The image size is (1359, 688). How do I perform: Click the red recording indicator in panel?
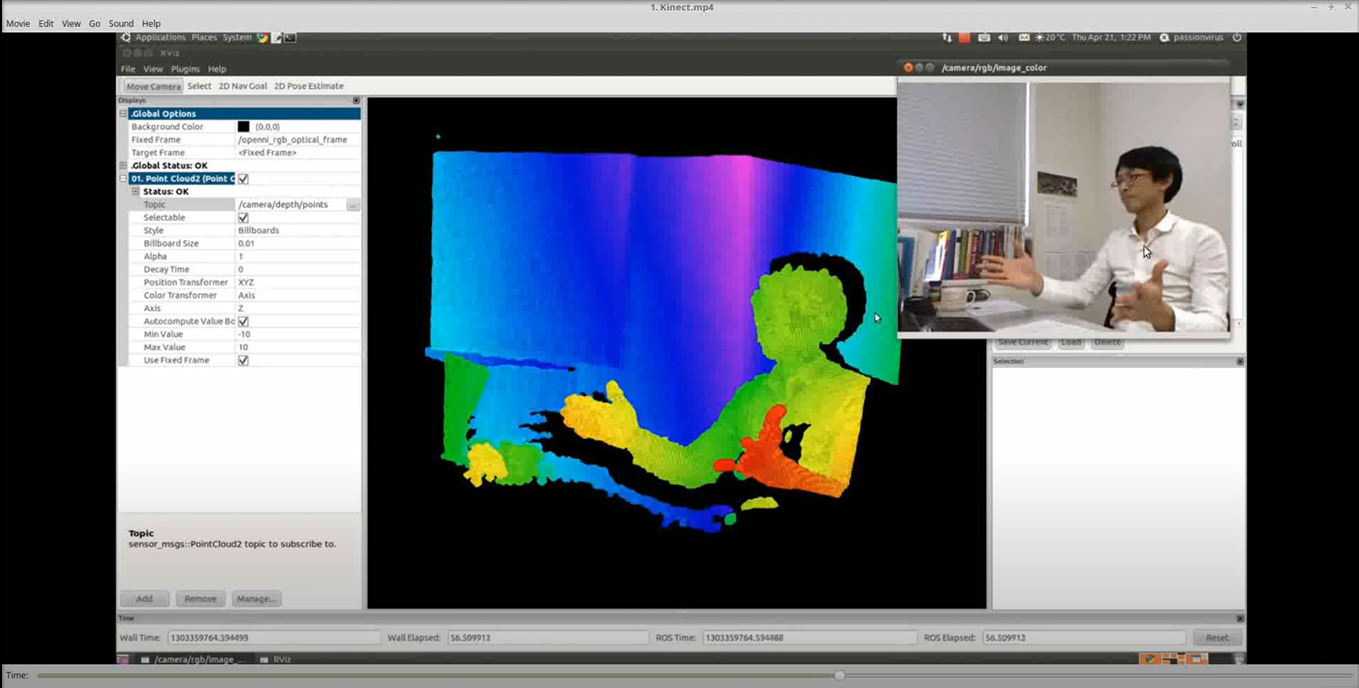pos(964,37)
